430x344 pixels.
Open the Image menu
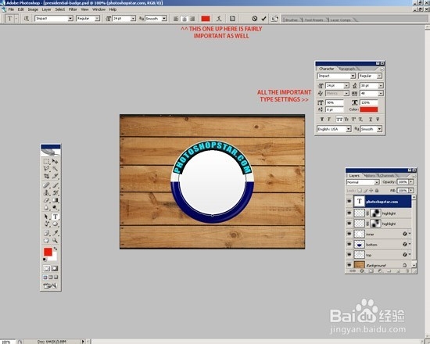click(x=33, y=9)
